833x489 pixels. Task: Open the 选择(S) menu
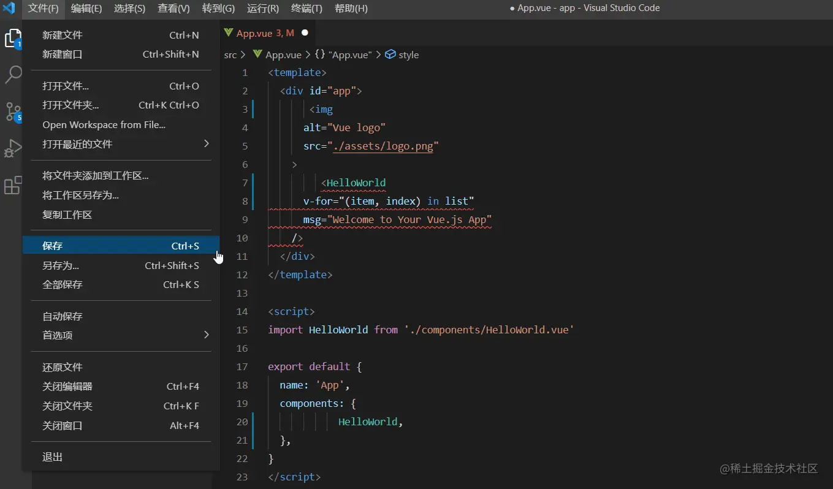click(x=130, y=8)
